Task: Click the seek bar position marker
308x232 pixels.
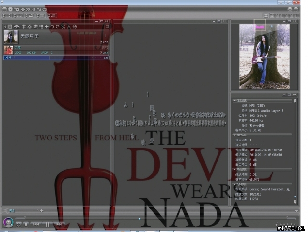Action: coord(139,219)
